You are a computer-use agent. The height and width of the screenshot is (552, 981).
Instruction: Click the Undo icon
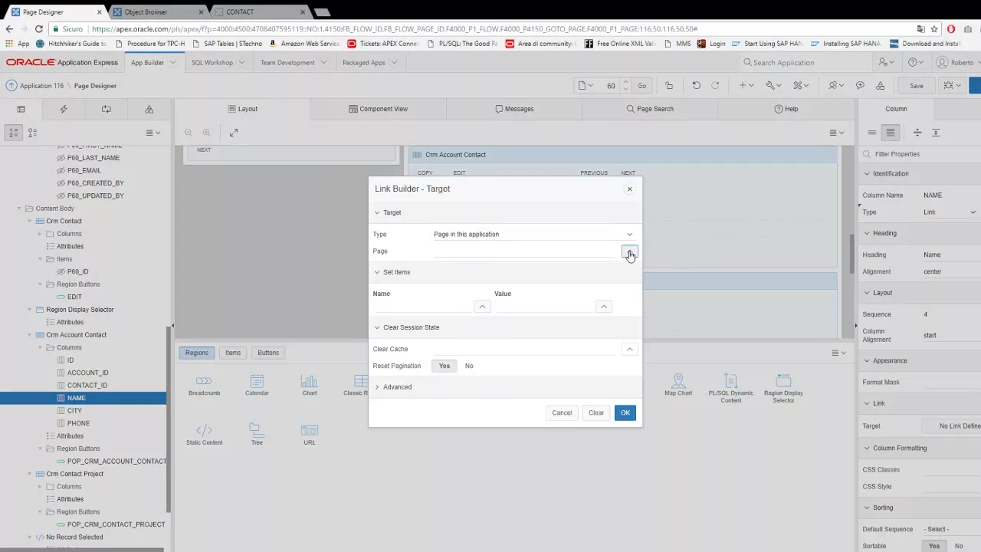tap(696, 85)
